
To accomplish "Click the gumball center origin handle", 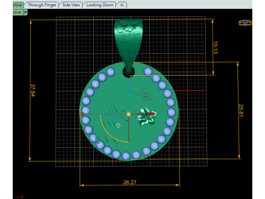I will click(129, 114).
